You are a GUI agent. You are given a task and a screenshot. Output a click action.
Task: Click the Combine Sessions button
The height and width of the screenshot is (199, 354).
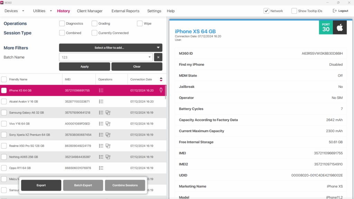[125, 185]
